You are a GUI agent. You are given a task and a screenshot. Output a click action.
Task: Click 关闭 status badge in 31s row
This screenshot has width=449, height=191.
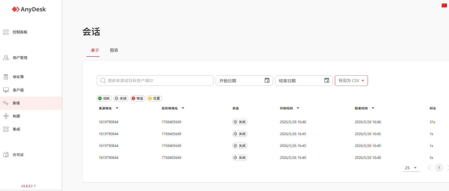click(x=240, y=122)
